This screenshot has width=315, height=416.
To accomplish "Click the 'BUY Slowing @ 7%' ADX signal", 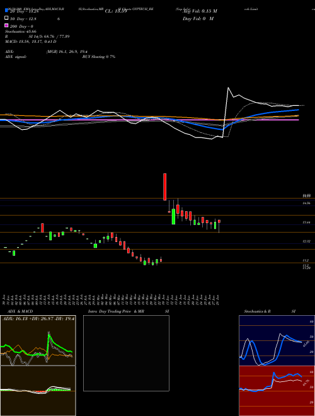I will pos(99,57).
